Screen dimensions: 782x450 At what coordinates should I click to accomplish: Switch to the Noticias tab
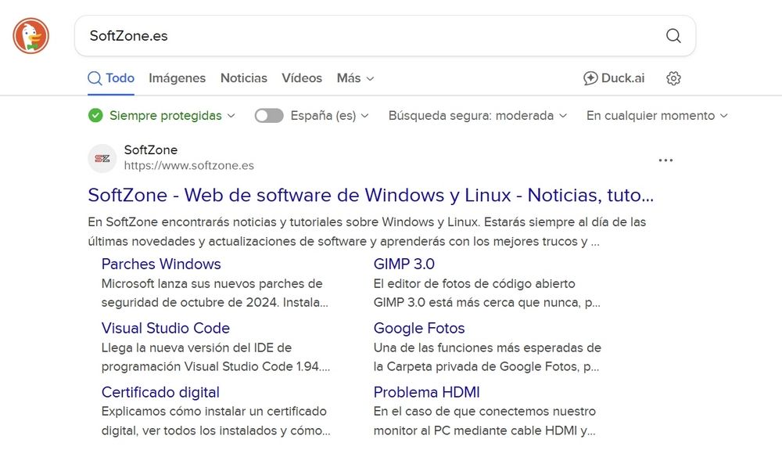[244, 78]
